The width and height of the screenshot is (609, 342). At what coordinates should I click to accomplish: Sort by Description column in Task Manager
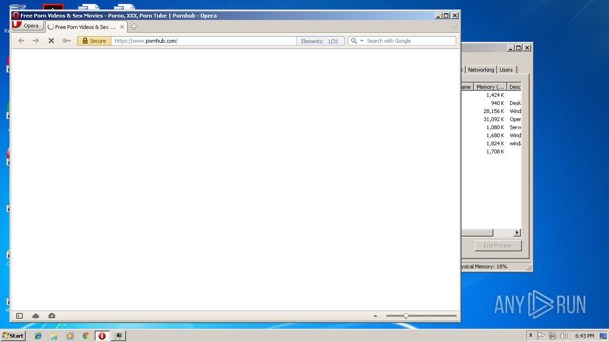point(514,87)
